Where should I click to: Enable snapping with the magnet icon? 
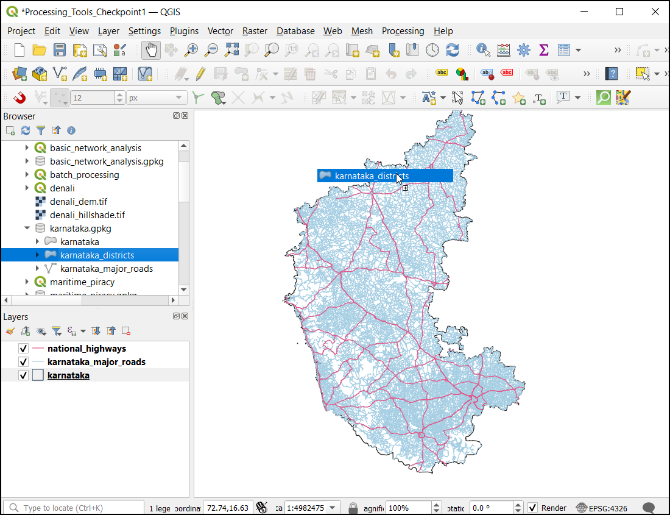19,98
